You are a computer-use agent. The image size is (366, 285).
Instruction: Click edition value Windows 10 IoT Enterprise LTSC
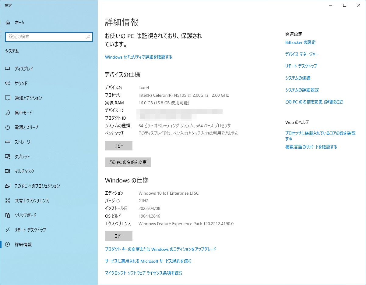click(x=169, y=193)
